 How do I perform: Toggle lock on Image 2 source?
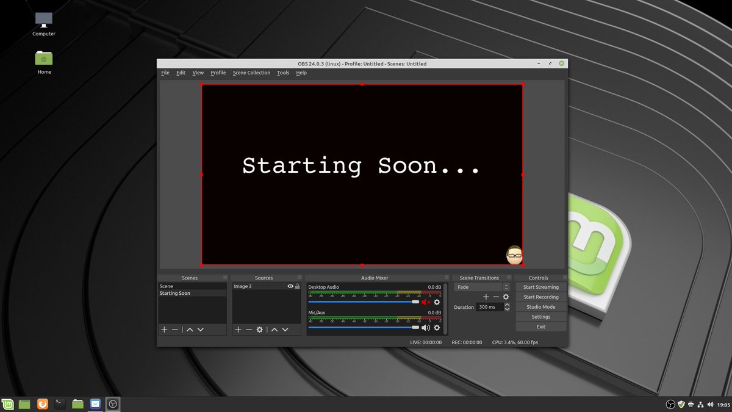click(x=297, y=286)
